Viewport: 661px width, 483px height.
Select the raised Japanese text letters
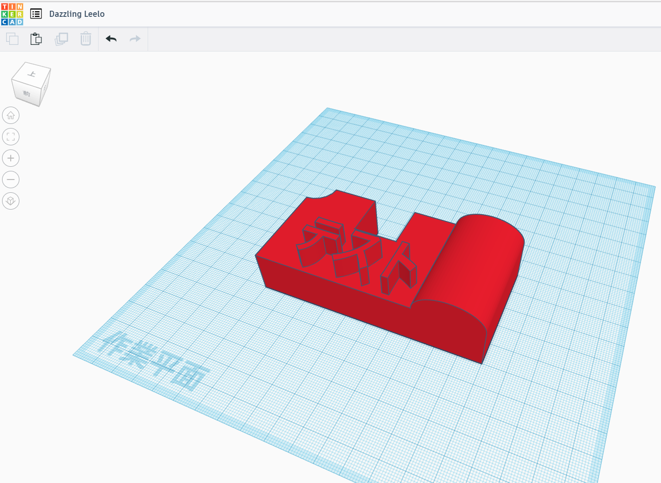[x=357, y=256]
